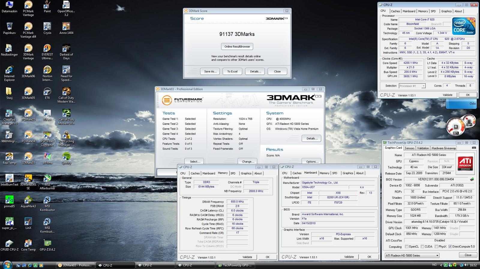Click the Close button in GPU-Z
This screenshot has width=480, height=269.
click(x=468, y=255)
